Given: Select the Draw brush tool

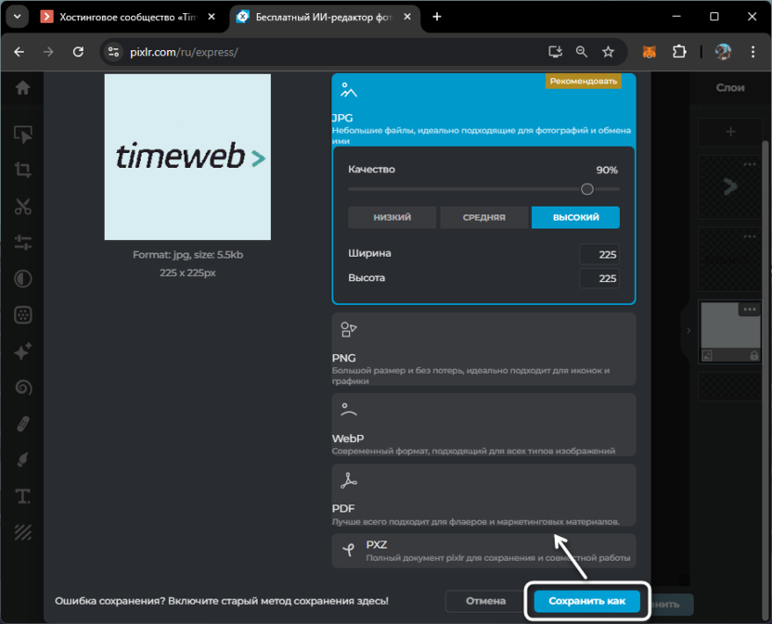Looking at the screenshot, I should (x=22, y=460).
